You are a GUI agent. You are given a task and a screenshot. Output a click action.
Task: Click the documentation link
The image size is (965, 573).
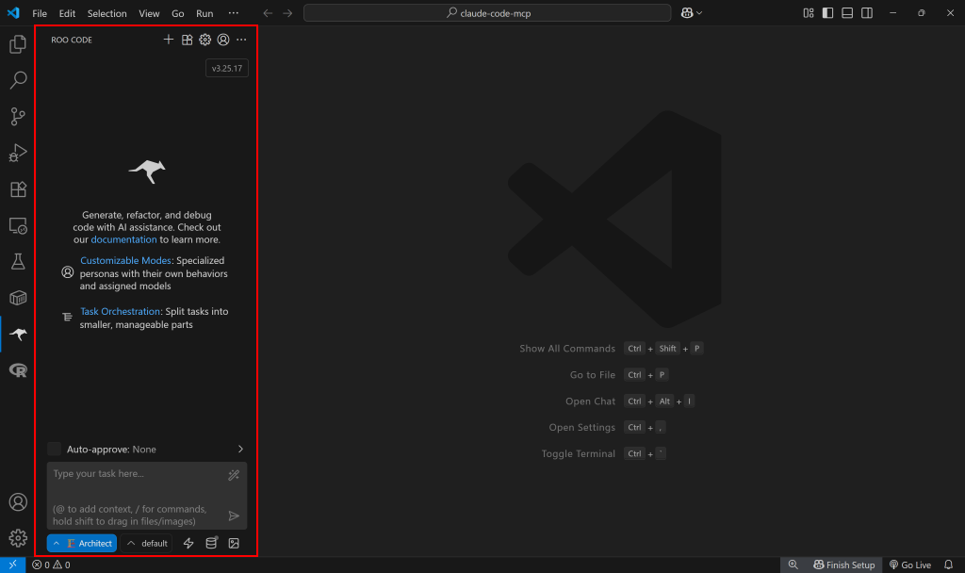(123, 239)
